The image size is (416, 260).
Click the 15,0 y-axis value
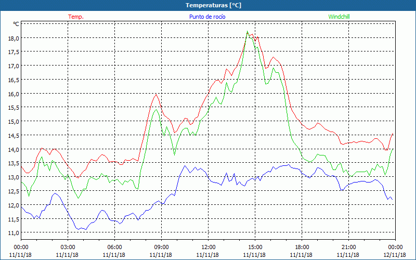pos(14,122)
